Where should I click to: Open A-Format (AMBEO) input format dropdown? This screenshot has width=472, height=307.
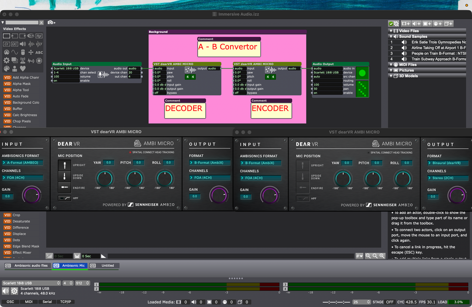[x=23, y=163]
